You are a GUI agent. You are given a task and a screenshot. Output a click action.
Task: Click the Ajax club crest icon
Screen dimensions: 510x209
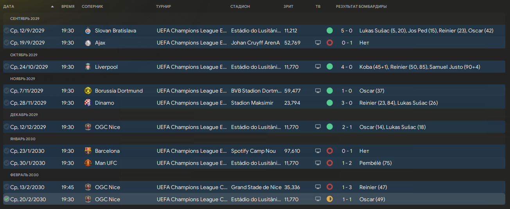88,43
